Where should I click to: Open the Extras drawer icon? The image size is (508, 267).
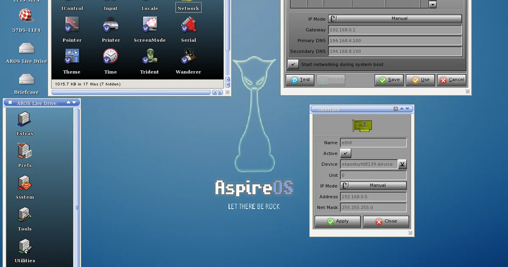click(25, 119)
